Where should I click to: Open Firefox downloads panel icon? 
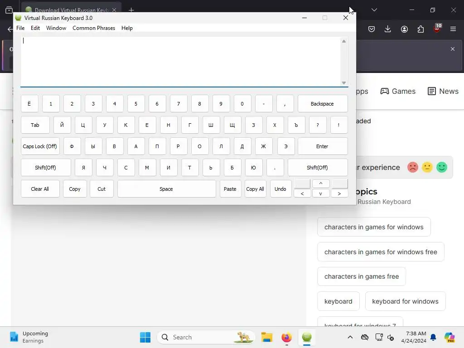click(388, 29)
